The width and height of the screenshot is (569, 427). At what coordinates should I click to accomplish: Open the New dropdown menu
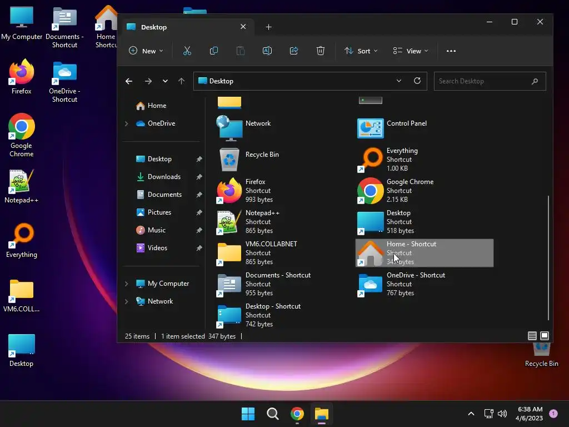coord(146,51)
